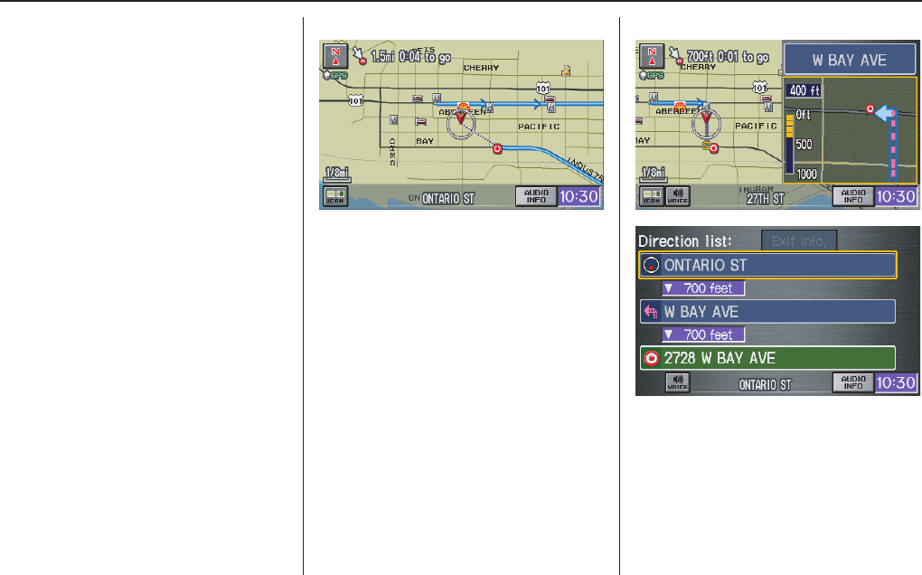Tap the North-up compass icon on 1.5mi map
The image size is (922, 575).
coord(335,56)
